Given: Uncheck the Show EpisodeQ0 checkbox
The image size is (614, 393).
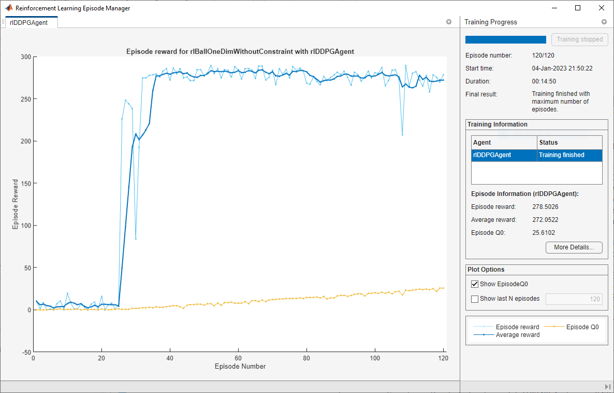Looking at the screenshot, I should [475, 284].
